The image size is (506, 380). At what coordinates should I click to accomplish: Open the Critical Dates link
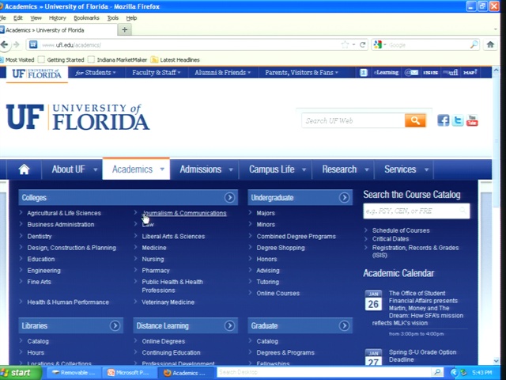point(391,239)
